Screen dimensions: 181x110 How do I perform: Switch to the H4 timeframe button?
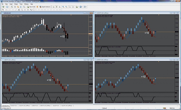tap(51, 10)
